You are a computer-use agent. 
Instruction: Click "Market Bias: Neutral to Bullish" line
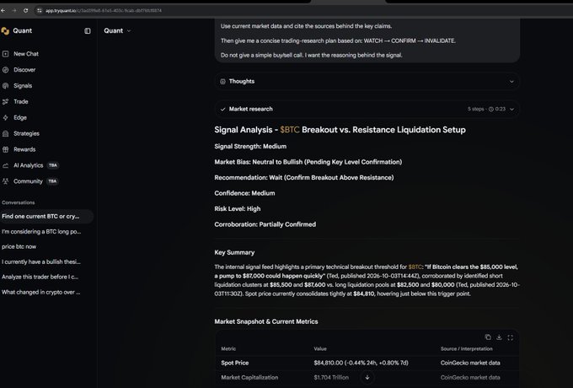pos(308,162)
